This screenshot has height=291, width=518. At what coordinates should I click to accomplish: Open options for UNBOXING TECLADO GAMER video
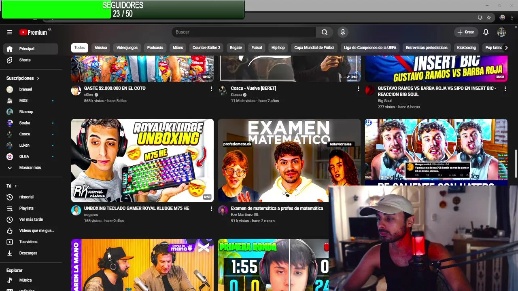pos(211,209)
